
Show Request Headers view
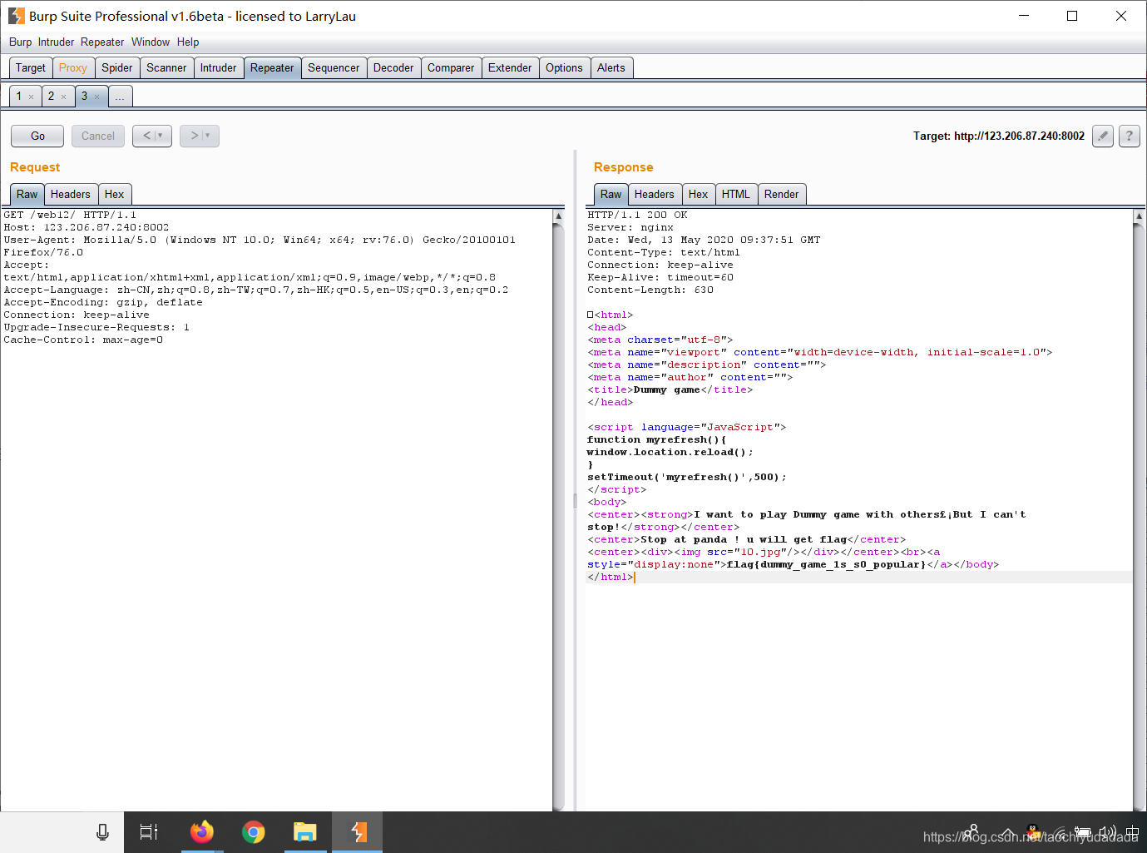(x=71, y=195)
